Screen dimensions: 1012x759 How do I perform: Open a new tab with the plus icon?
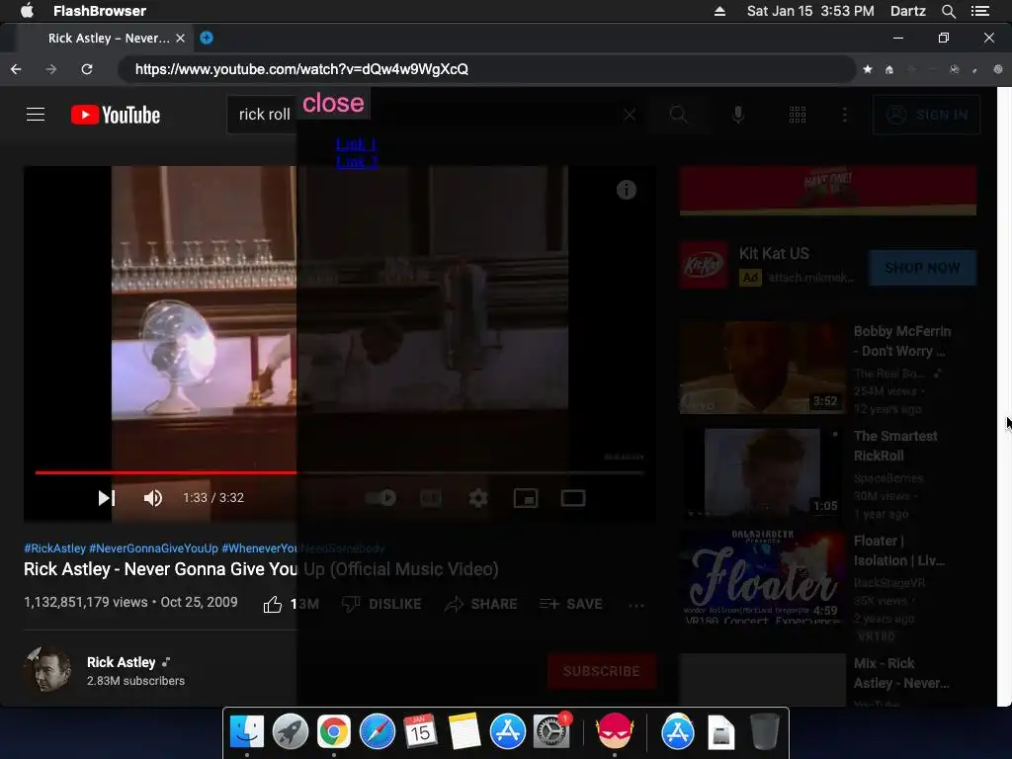pos(207,38)
